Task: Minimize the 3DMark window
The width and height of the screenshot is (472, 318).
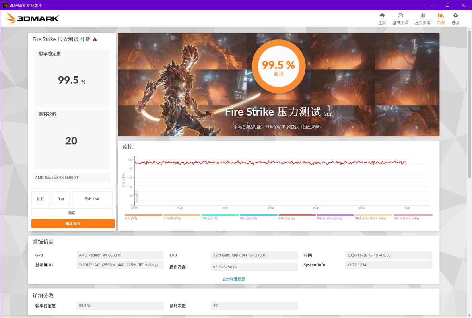Action: coord(432,5)
